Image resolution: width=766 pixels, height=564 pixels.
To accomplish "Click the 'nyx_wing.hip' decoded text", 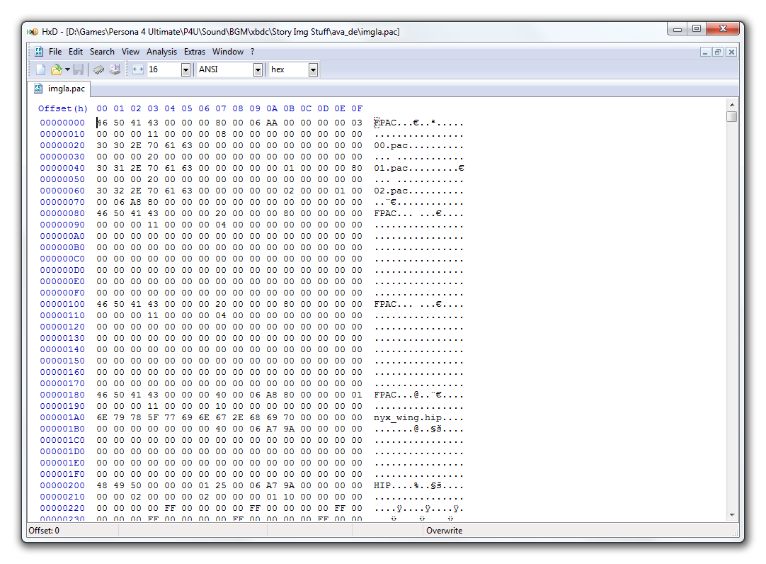I will [408, 418].
